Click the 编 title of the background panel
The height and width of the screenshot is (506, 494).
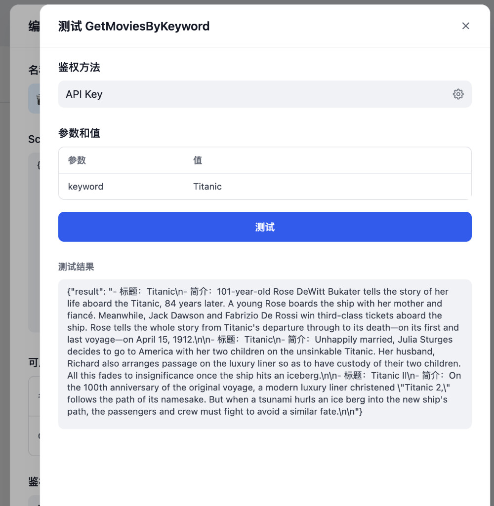tap(34, 27)
